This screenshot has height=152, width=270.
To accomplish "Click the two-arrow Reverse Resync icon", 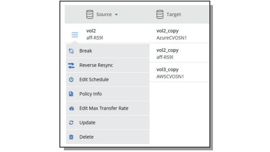I will click(x=71, y=65).
